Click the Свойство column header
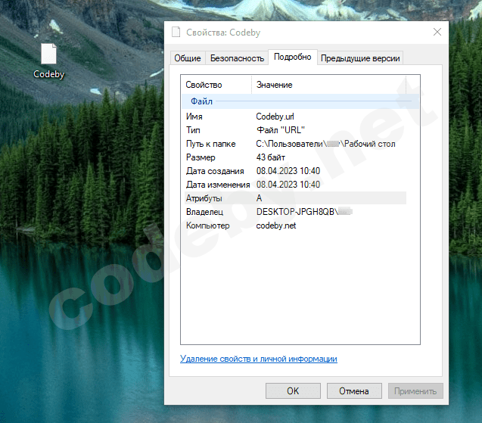 (x=216, y=85)
